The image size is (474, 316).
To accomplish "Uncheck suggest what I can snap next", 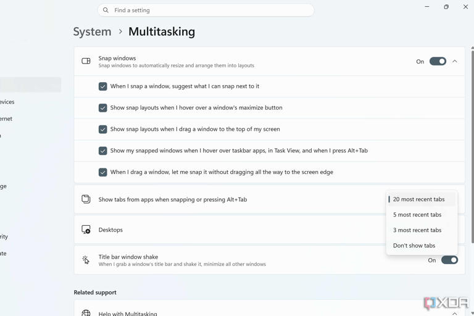I will 103,86.
